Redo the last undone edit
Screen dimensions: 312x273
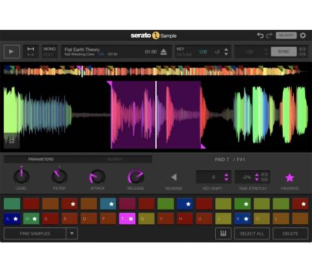tap(269, 35)
